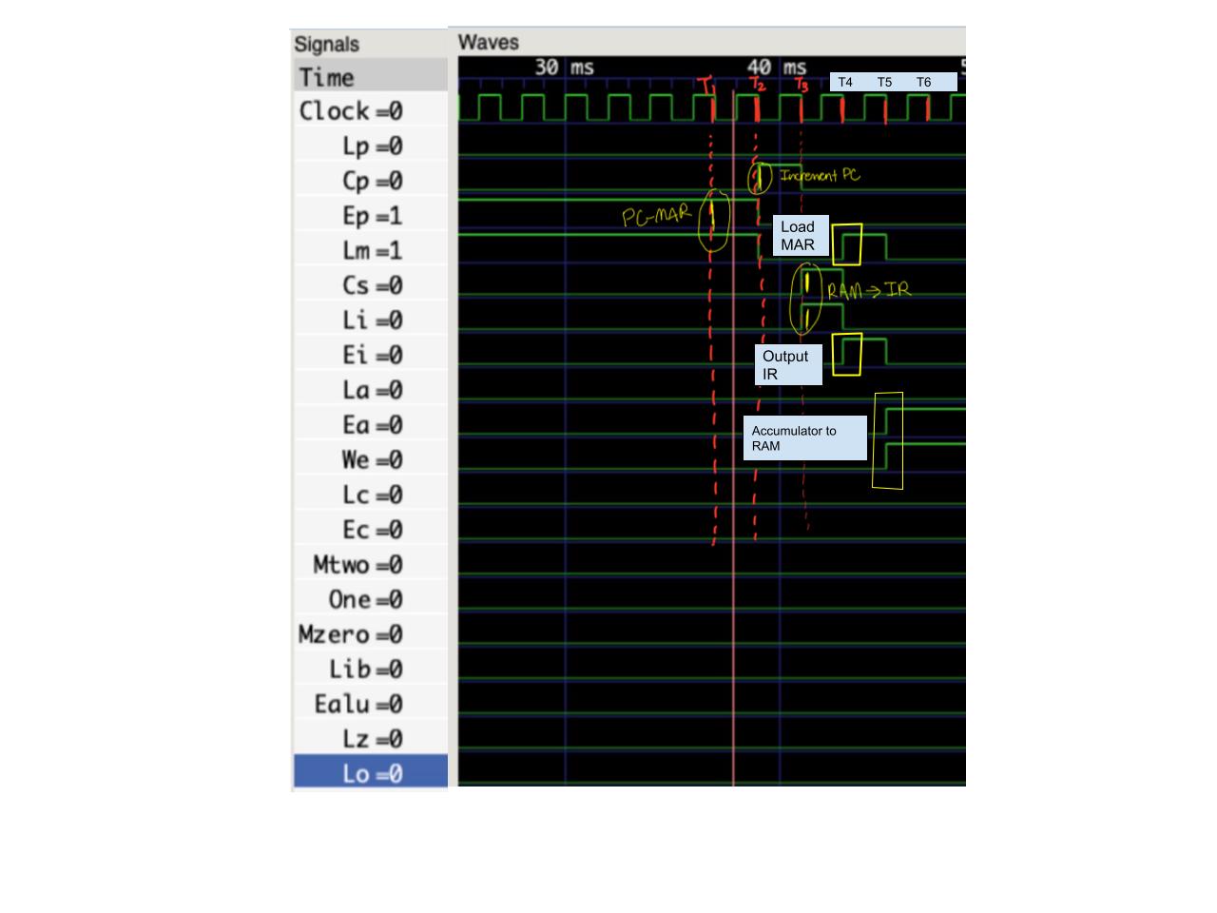Select the Time row in Signals panel
The image size is (1217, 913).
[371, 76]
